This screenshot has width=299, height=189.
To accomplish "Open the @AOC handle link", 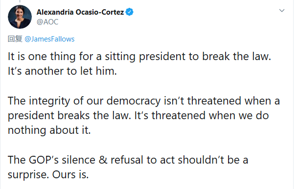I will coord(47,22).
